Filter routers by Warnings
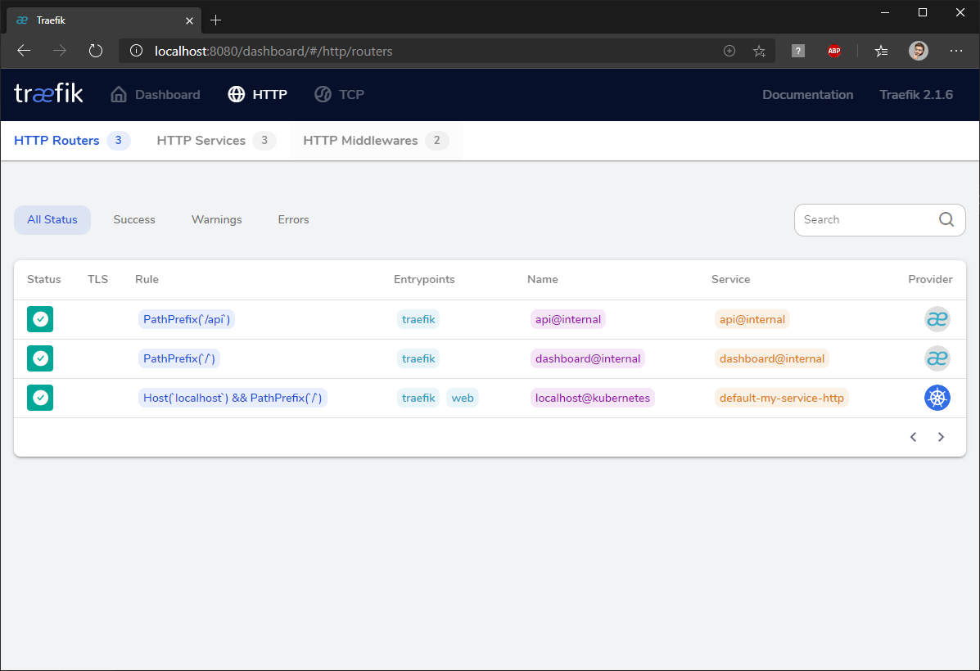The height and width of the screenshot is (671, 980). (x=217, y=220)
